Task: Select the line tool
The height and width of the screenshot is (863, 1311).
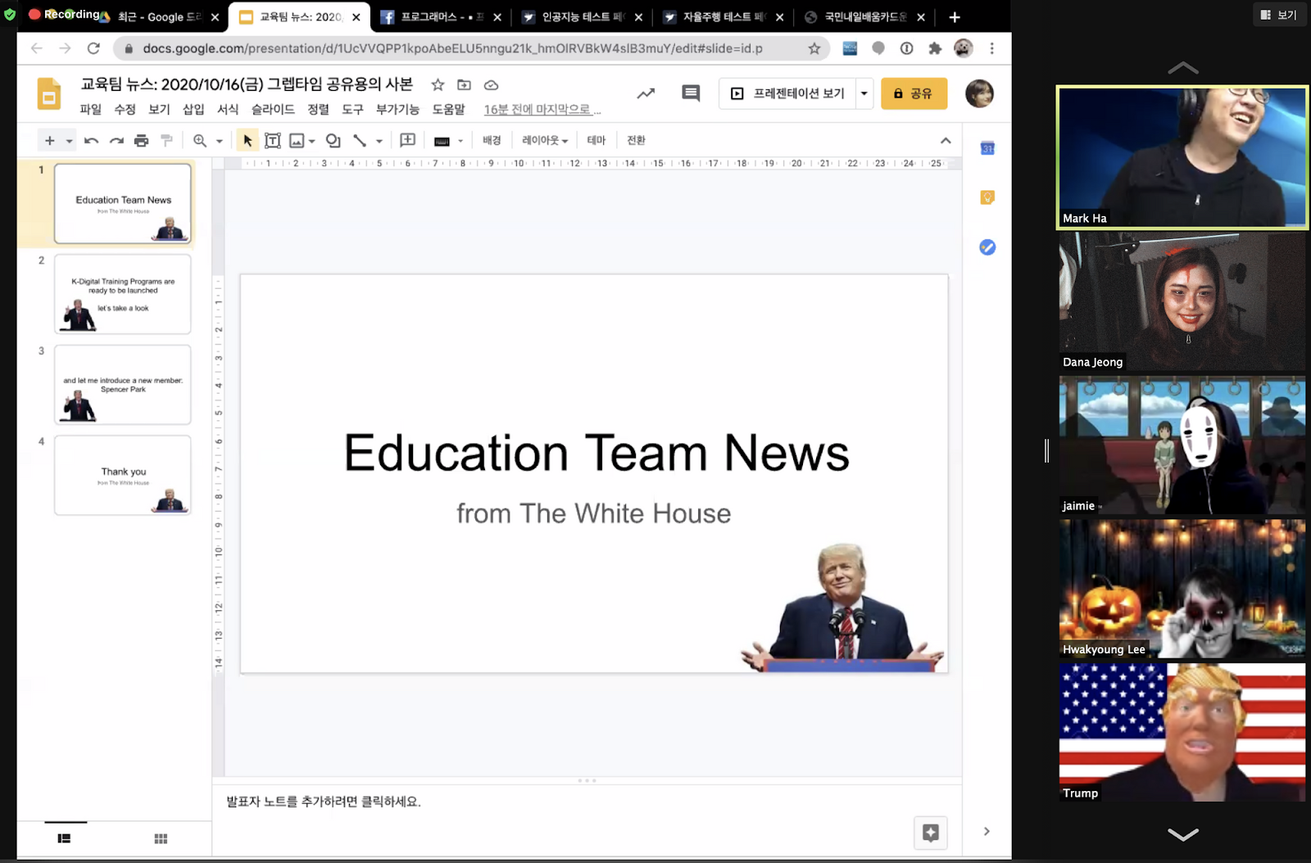Action: [x=360, y=141]
